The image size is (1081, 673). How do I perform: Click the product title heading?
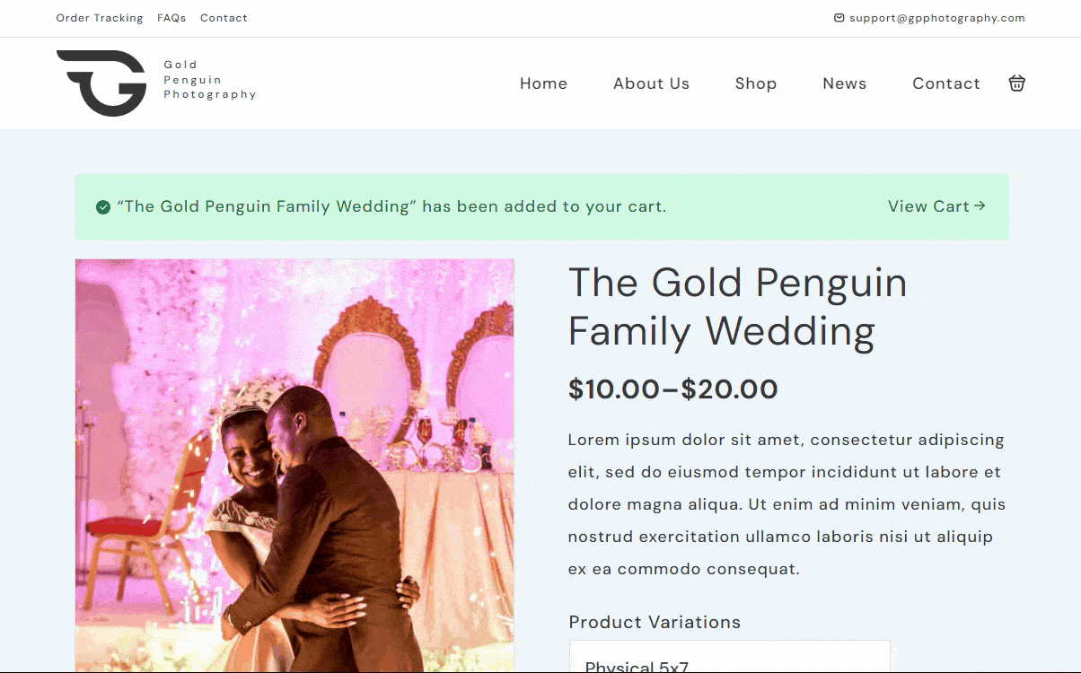[737, 307]
